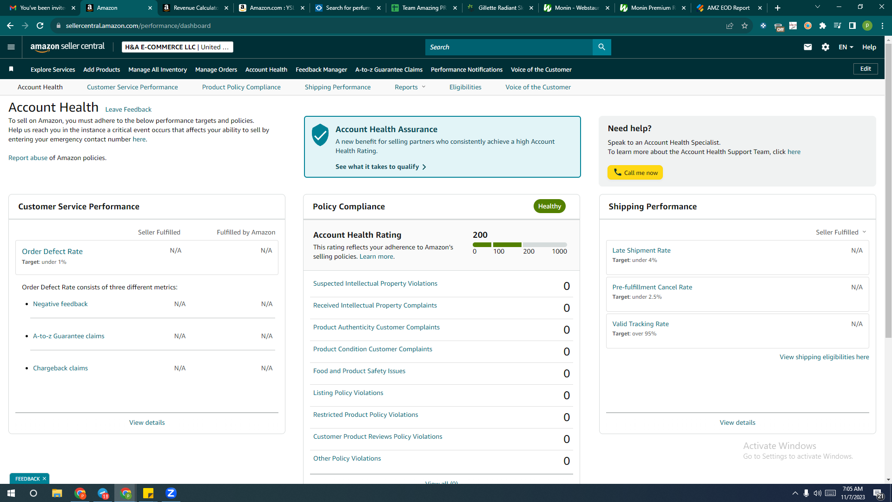The height and width of the screenshot is (502, 892).
Task: Open the messages envelope icon
Action: tap(808, 47)
